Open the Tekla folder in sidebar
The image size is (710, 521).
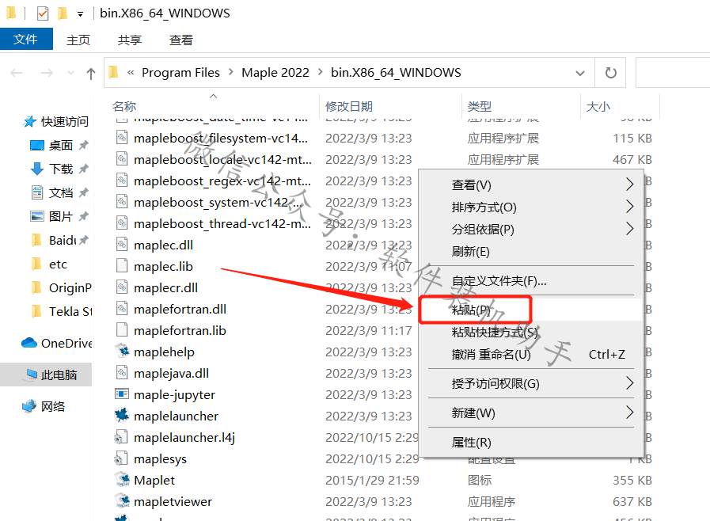[61, 311]
